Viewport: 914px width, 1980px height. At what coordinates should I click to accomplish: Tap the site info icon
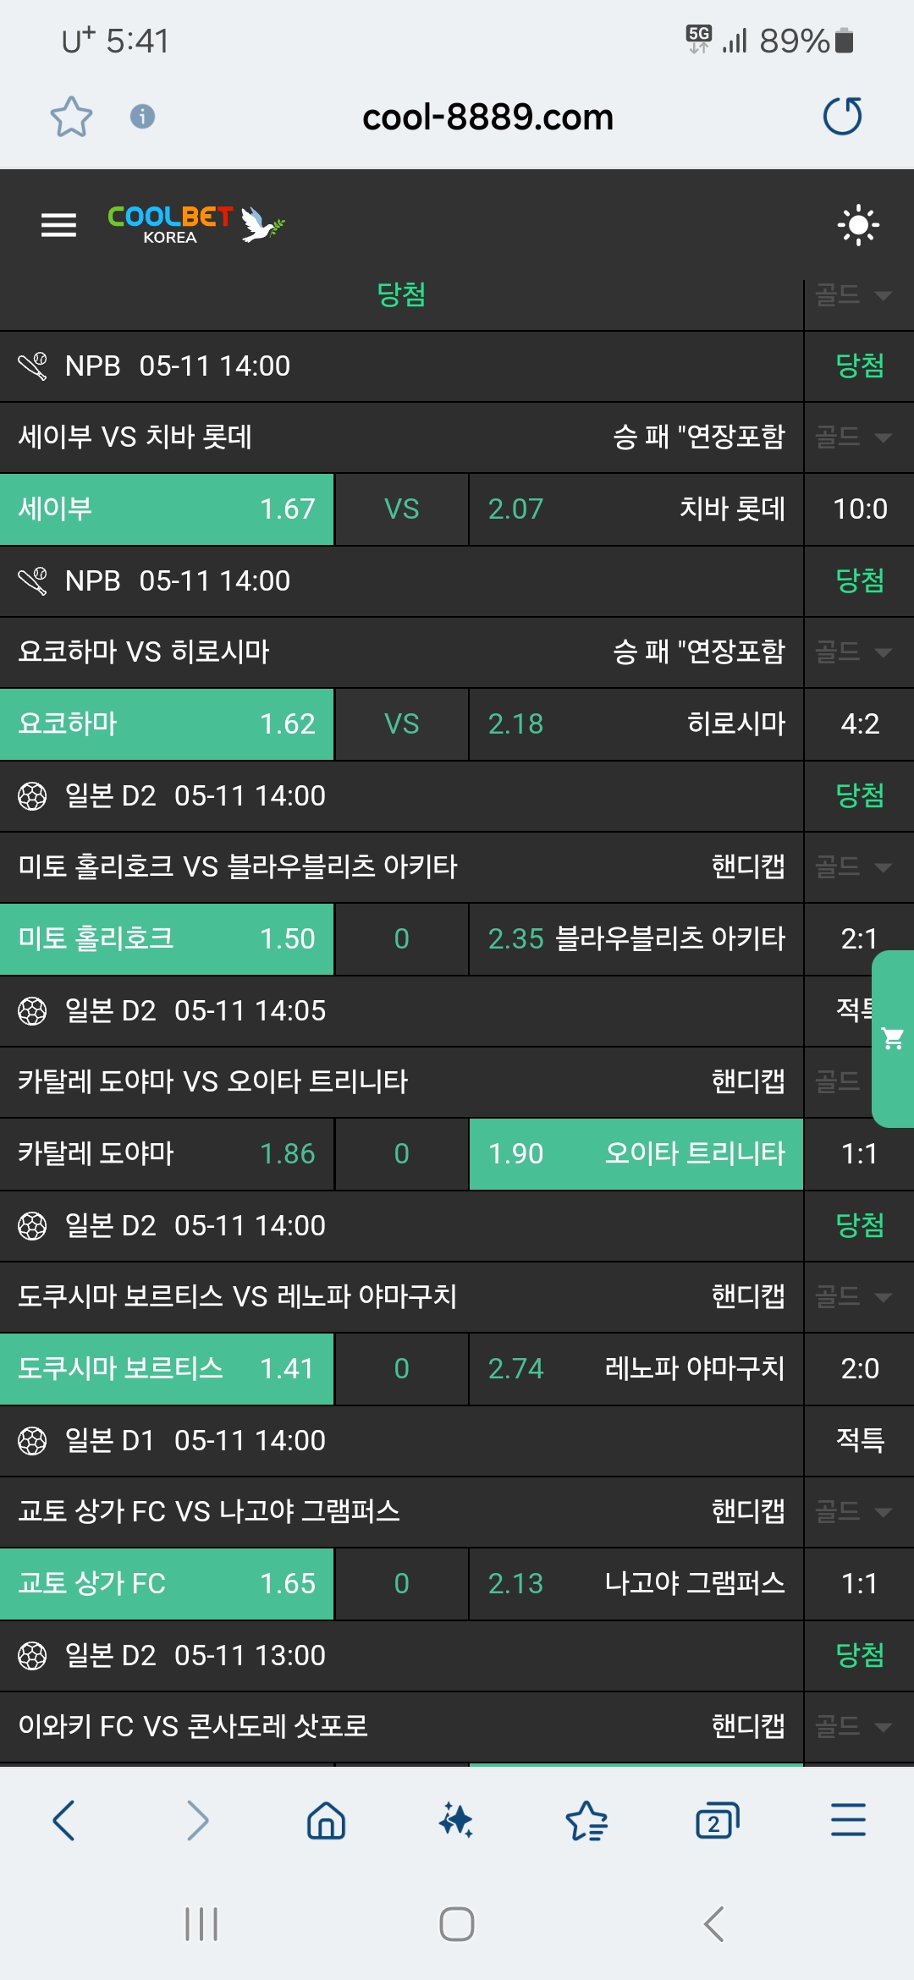point(142,117)
